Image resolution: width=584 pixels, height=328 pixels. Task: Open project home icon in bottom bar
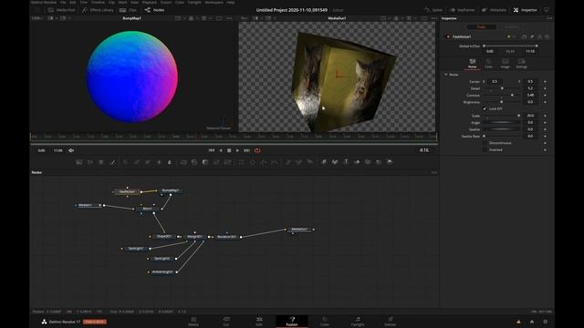[532, 322]
